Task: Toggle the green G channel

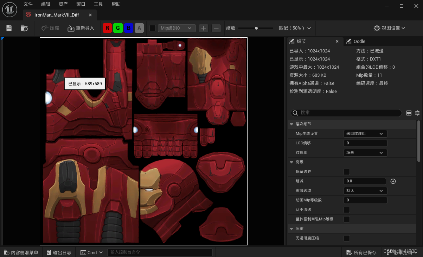Action: [x=118, y=28]
